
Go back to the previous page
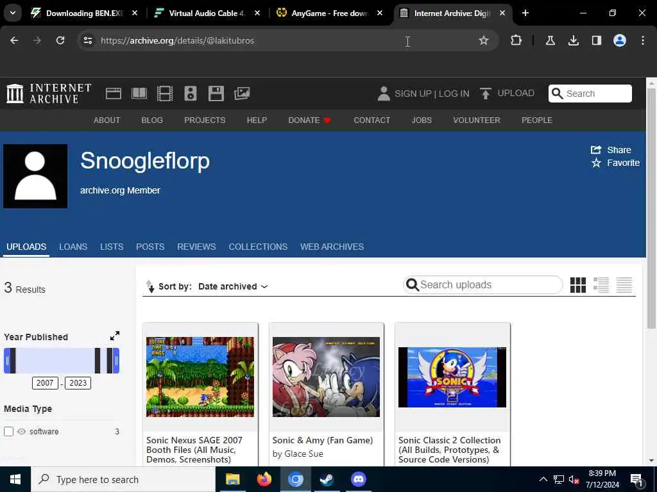(14, 40)
